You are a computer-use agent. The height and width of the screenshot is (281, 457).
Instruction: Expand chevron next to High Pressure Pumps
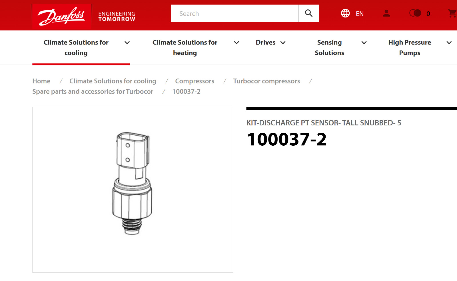[x=449, y=43]
